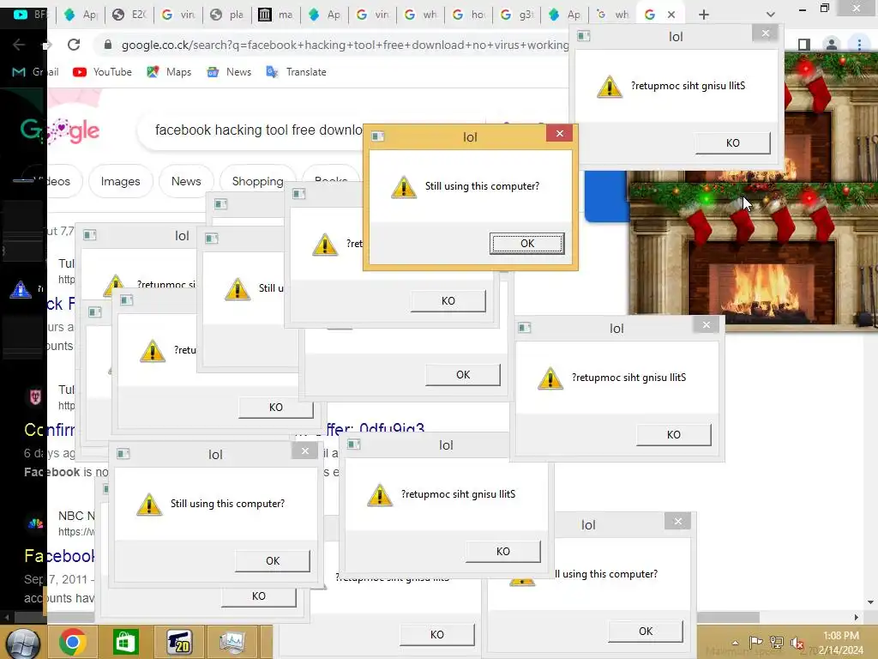Click the address bar URL google.co.ck/search
Viewport: 878px width, 659px height.
pyautogui.click(x=345, y=45)
